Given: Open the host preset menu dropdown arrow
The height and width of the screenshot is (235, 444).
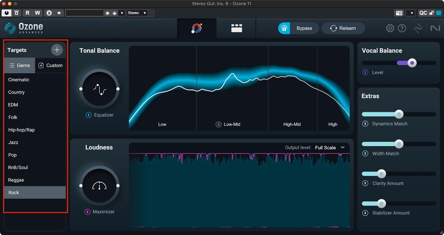Looking at the screenshot, I should [122, 13].
